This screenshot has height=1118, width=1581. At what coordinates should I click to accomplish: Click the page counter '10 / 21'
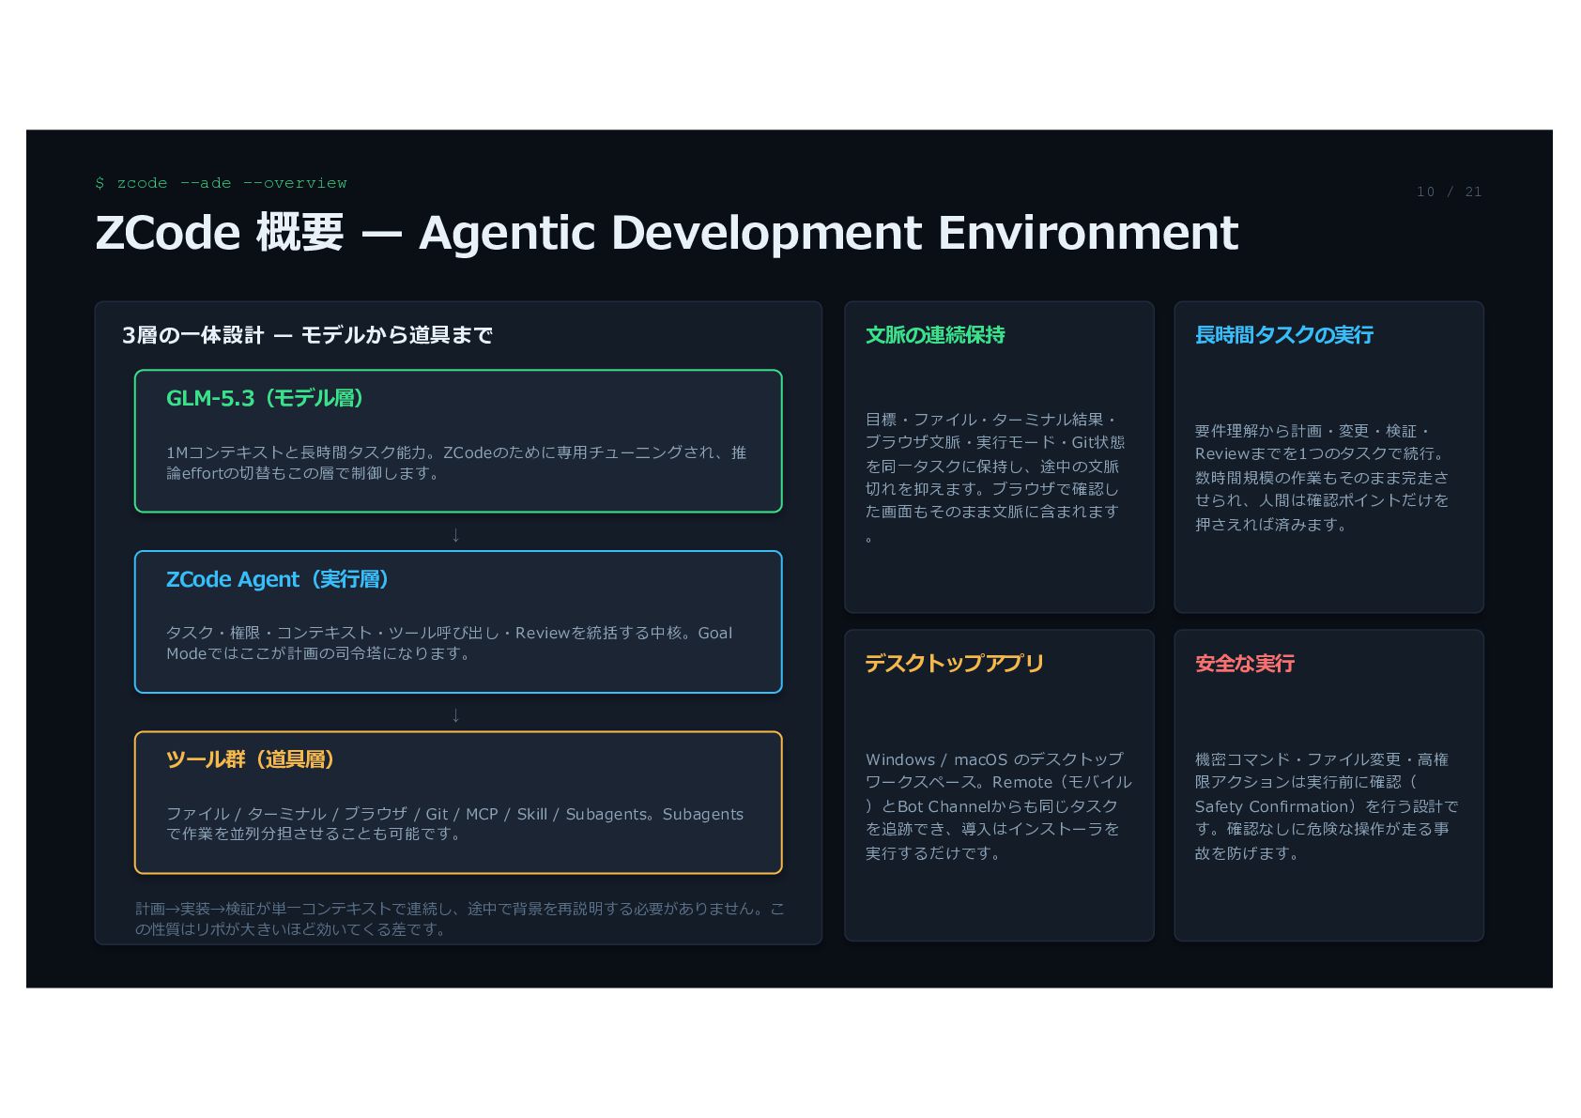tap(1449, 191)
